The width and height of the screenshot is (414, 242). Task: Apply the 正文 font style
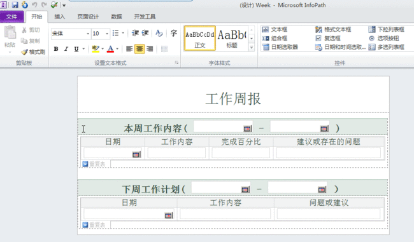[200, 38]
